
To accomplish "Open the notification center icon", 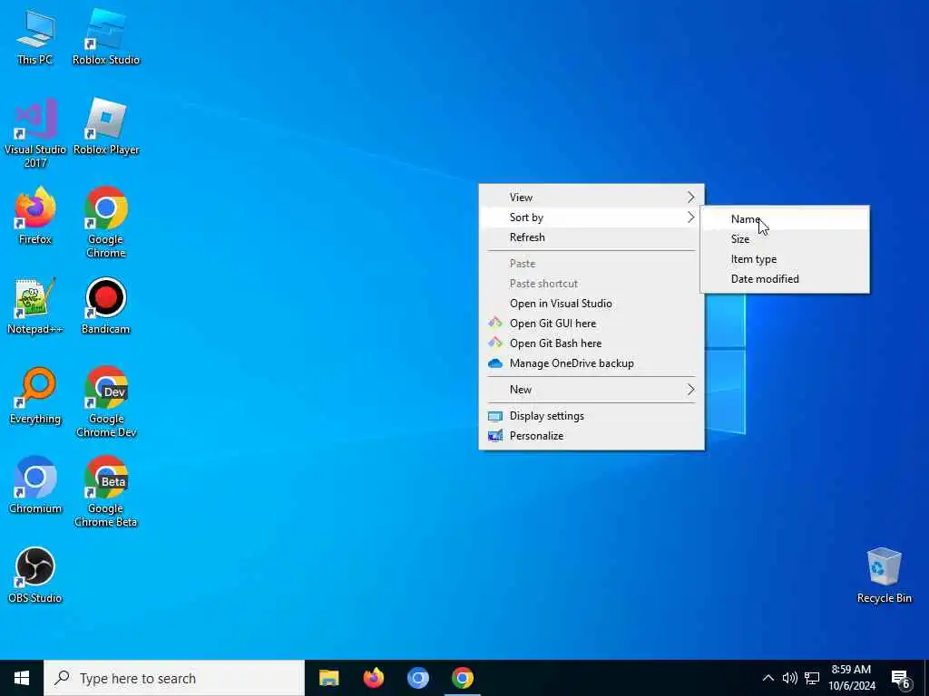I will click(901, 679).
